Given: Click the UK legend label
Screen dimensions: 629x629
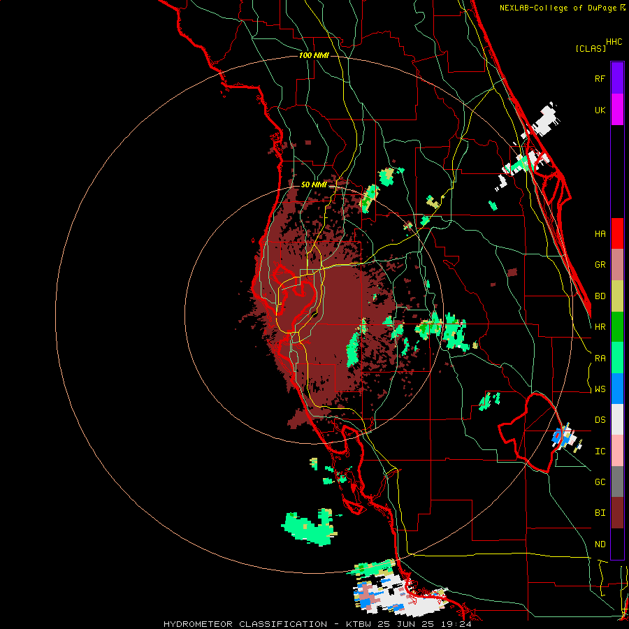Looking at the screenshot, I should [x=600, y=110].
